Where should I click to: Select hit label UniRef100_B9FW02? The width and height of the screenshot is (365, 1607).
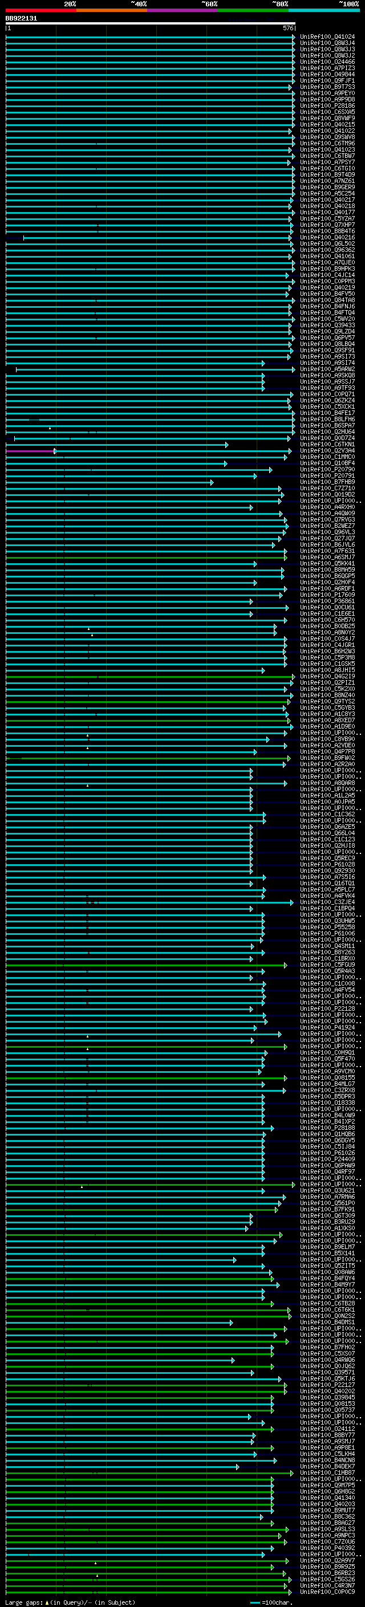pos(327,758)
